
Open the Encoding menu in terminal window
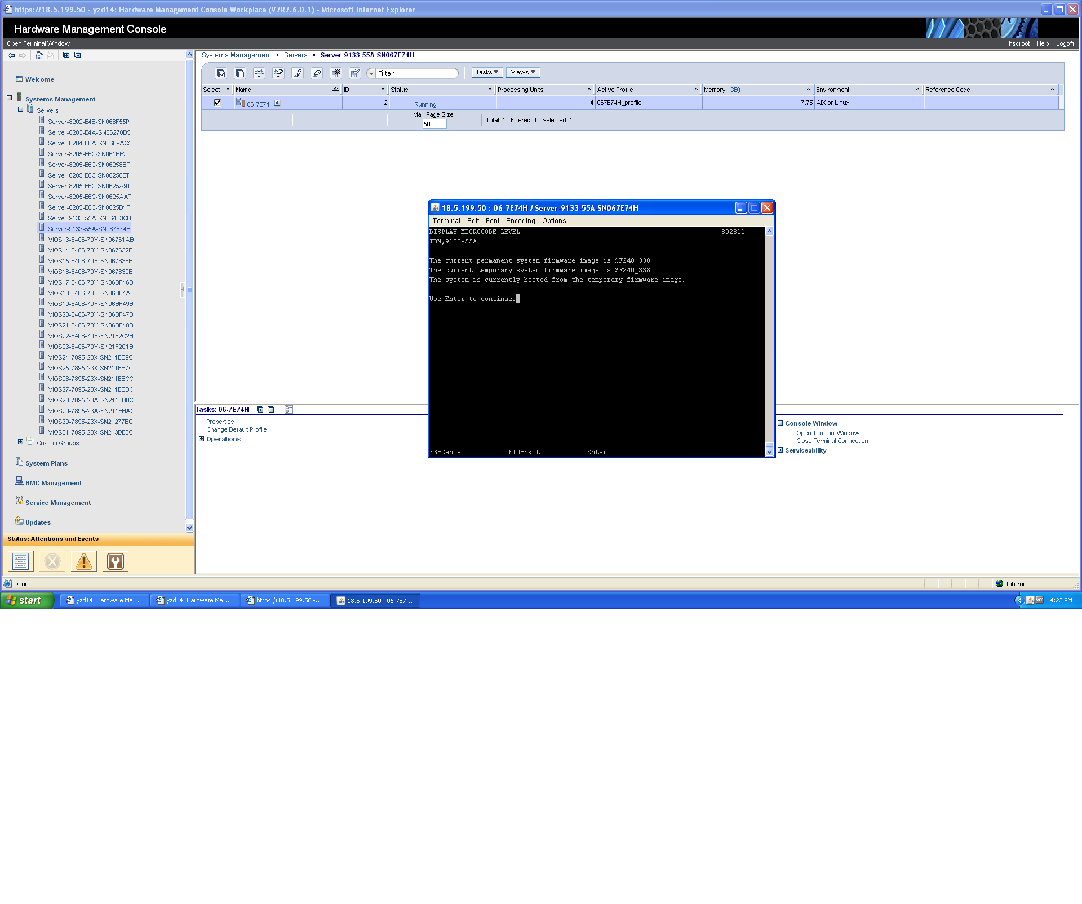(520, 221)
